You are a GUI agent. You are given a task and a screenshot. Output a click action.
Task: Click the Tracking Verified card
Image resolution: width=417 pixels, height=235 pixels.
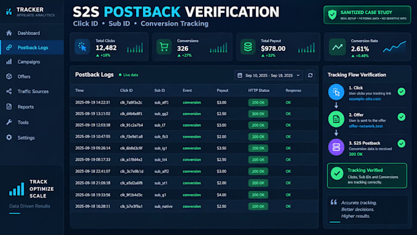tap(367, 175)
